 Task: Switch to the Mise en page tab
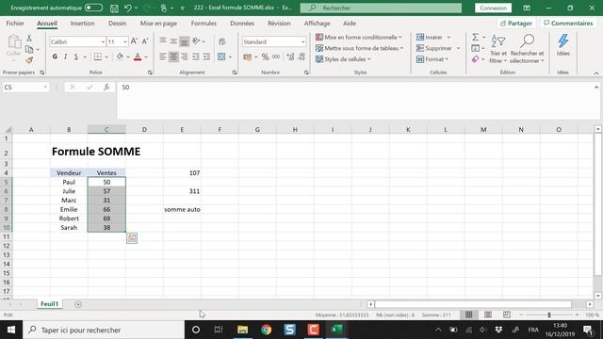coord(158,23)
